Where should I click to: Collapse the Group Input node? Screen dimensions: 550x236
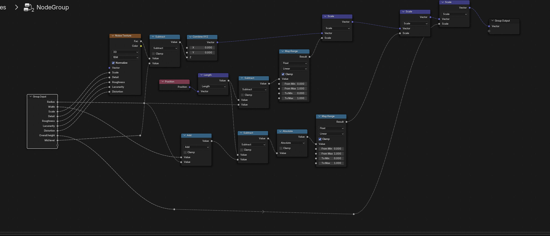coord(30,97)
